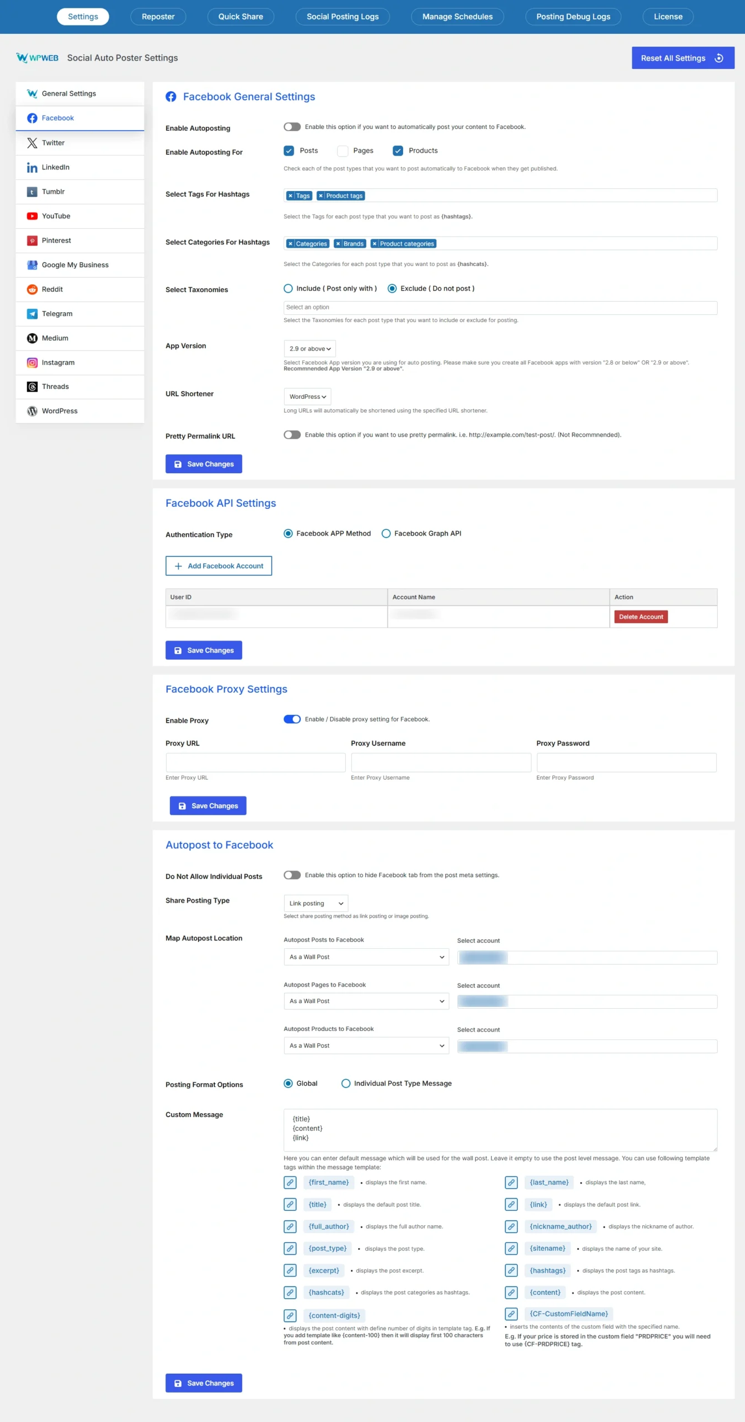Screen dimensions: 745x1422
Task: Copy the {hashtags} tag via its link icon
Action: pos(511,1270)
